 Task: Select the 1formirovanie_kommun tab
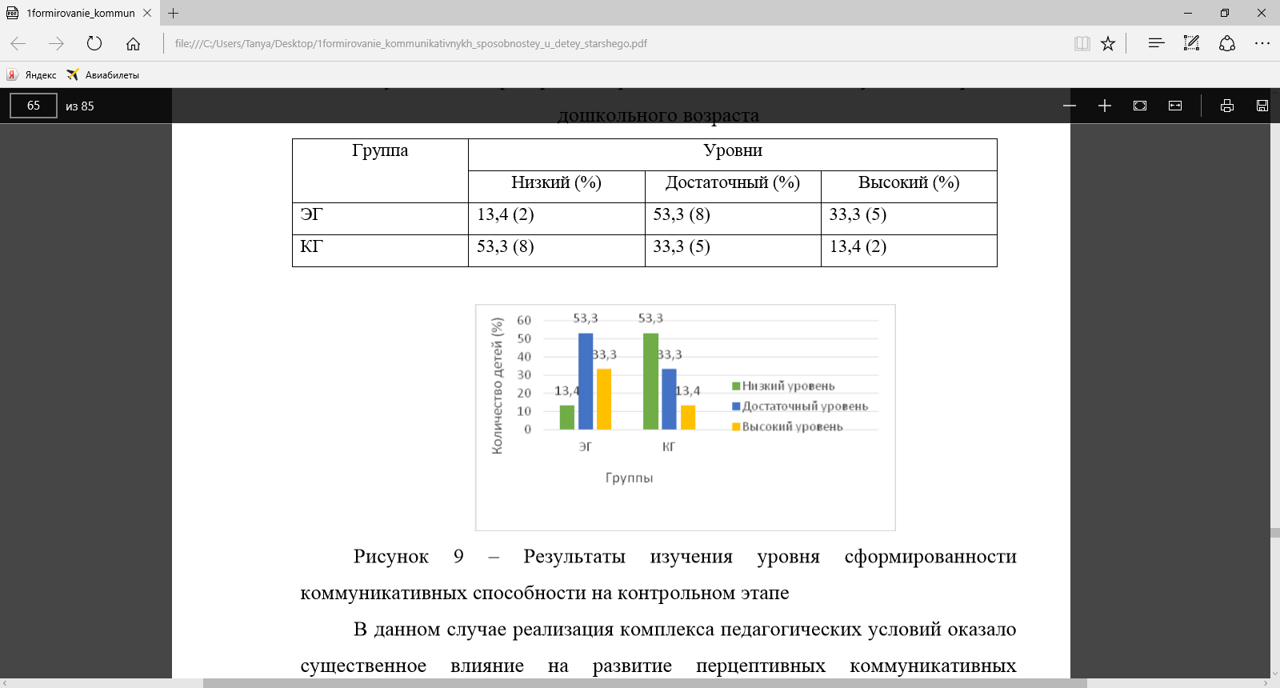[80, 13]
